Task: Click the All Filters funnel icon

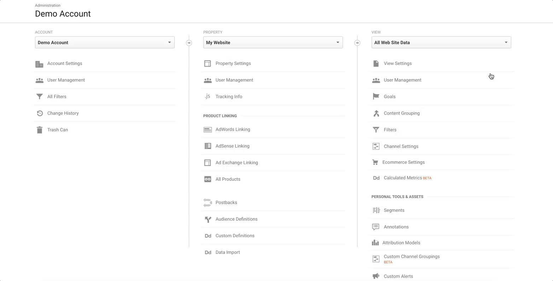Action: click(x=39, y=97)
